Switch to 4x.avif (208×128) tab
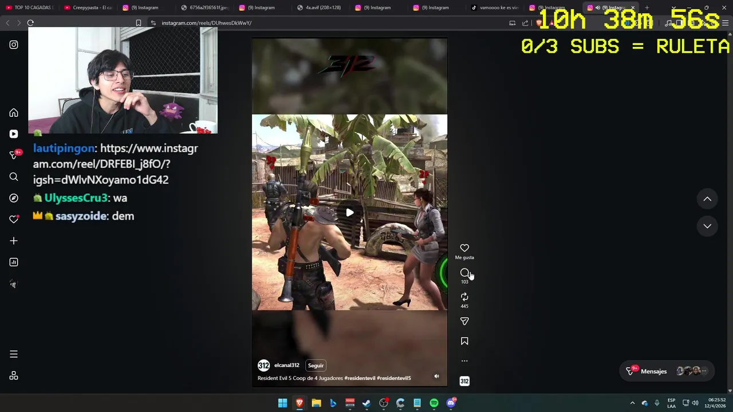The width and height of the screenshot is (733, 412). (x=320, y=7)
